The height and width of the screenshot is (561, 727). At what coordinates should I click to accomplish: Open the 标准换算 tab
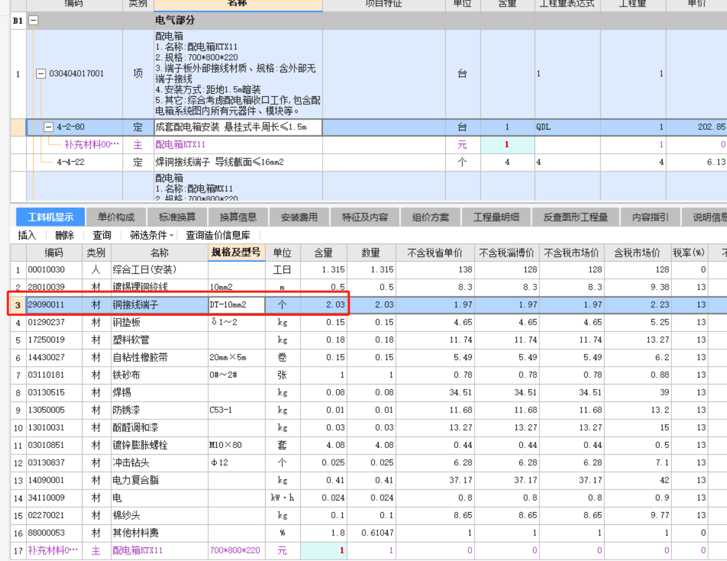[177, 217]
